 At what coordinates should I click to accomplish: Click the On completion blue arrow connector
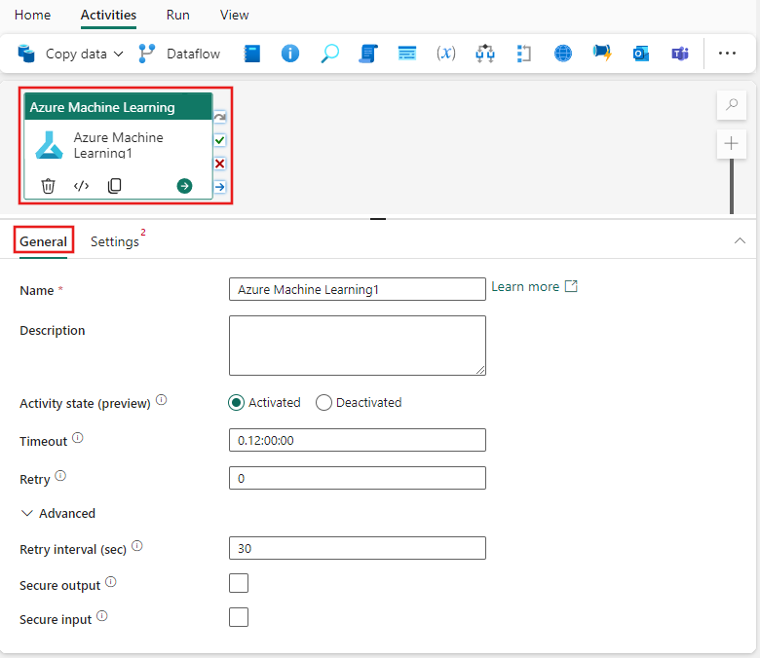point(219,187)
